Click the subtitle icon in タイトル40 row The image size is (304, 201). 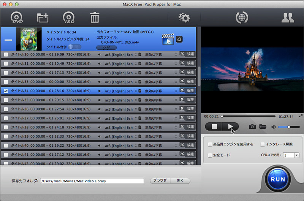point(140,146)
